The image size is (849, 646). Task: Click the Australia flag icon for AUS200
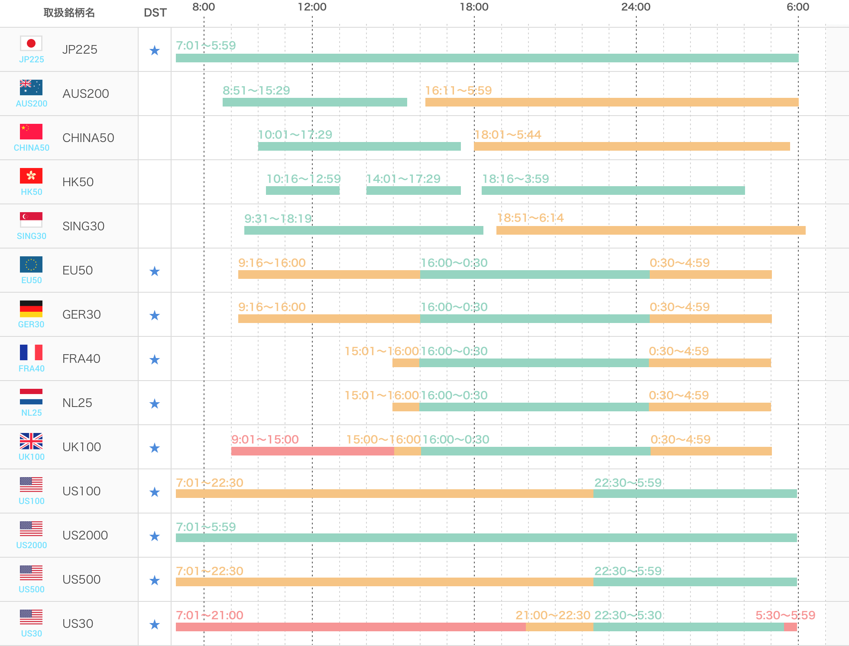pos(31,87)
